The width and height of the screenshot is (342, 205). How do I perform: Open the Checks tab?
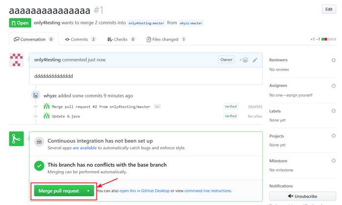pos(121,39)
